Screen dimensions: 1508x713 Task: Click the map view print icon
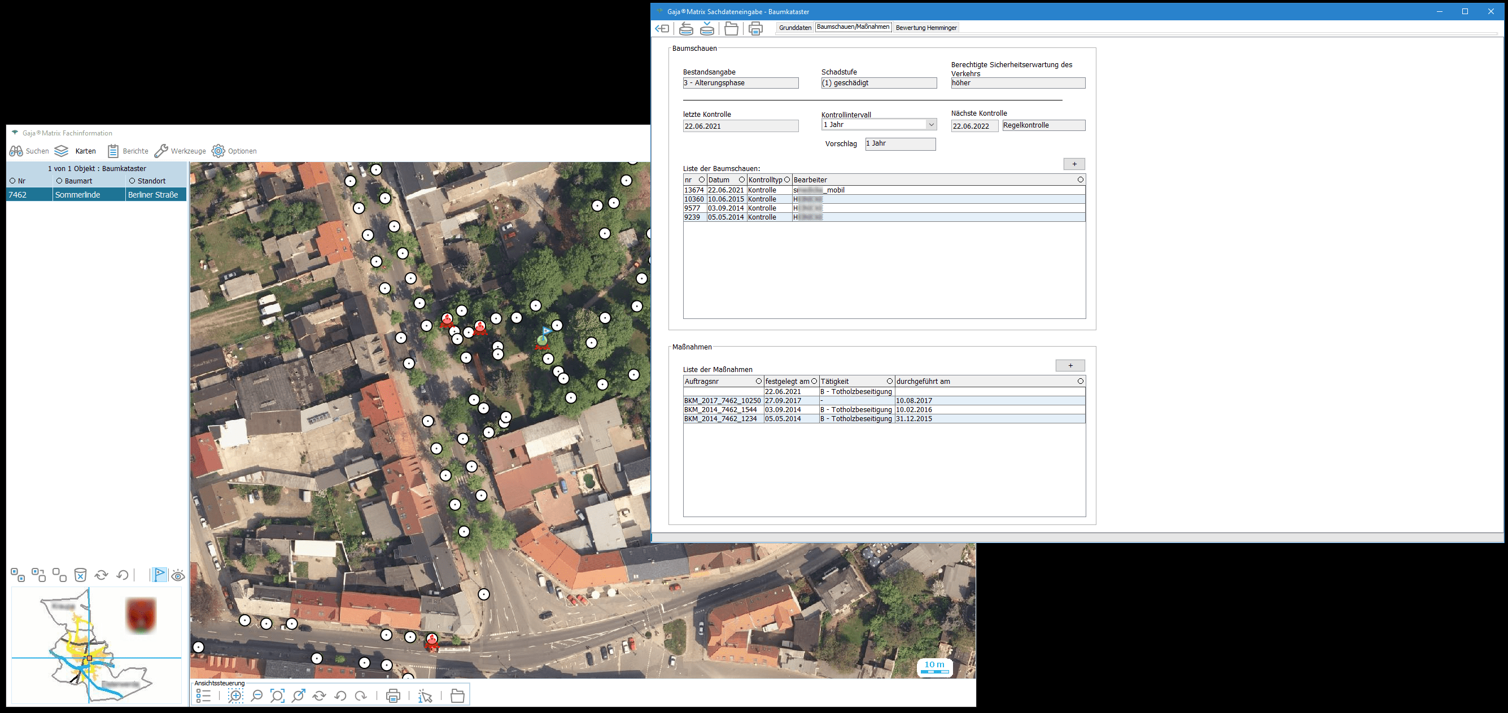pyautogui.click(x=394, y=695)
